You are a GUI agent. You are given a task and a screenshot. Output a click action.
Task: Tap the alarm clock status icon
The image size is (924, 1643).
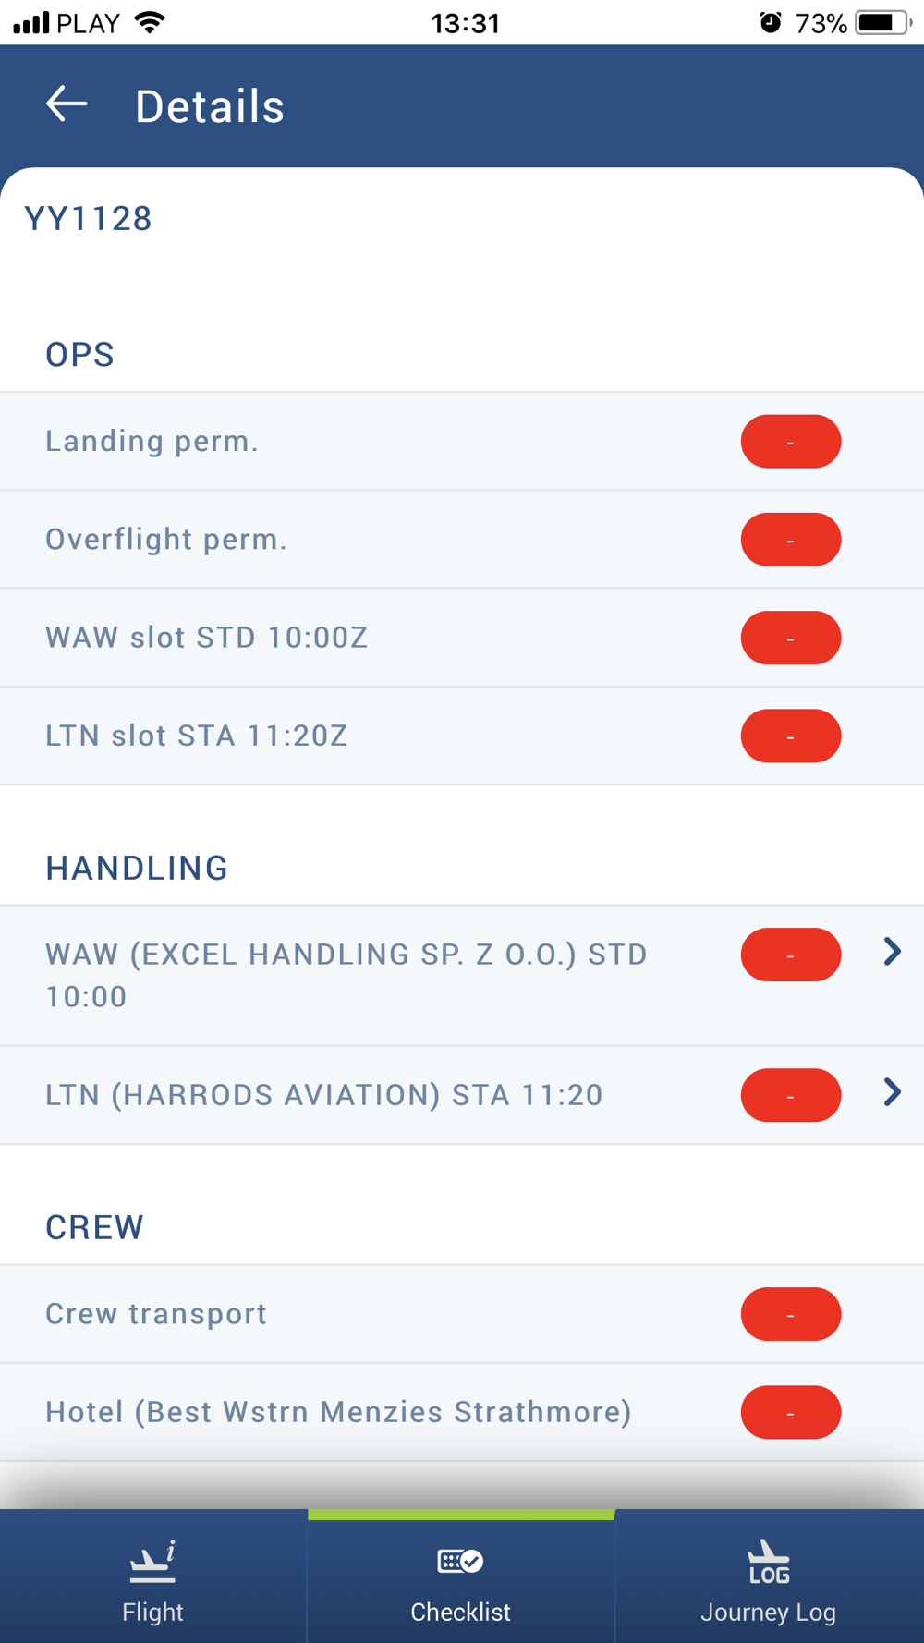point(771,22)
